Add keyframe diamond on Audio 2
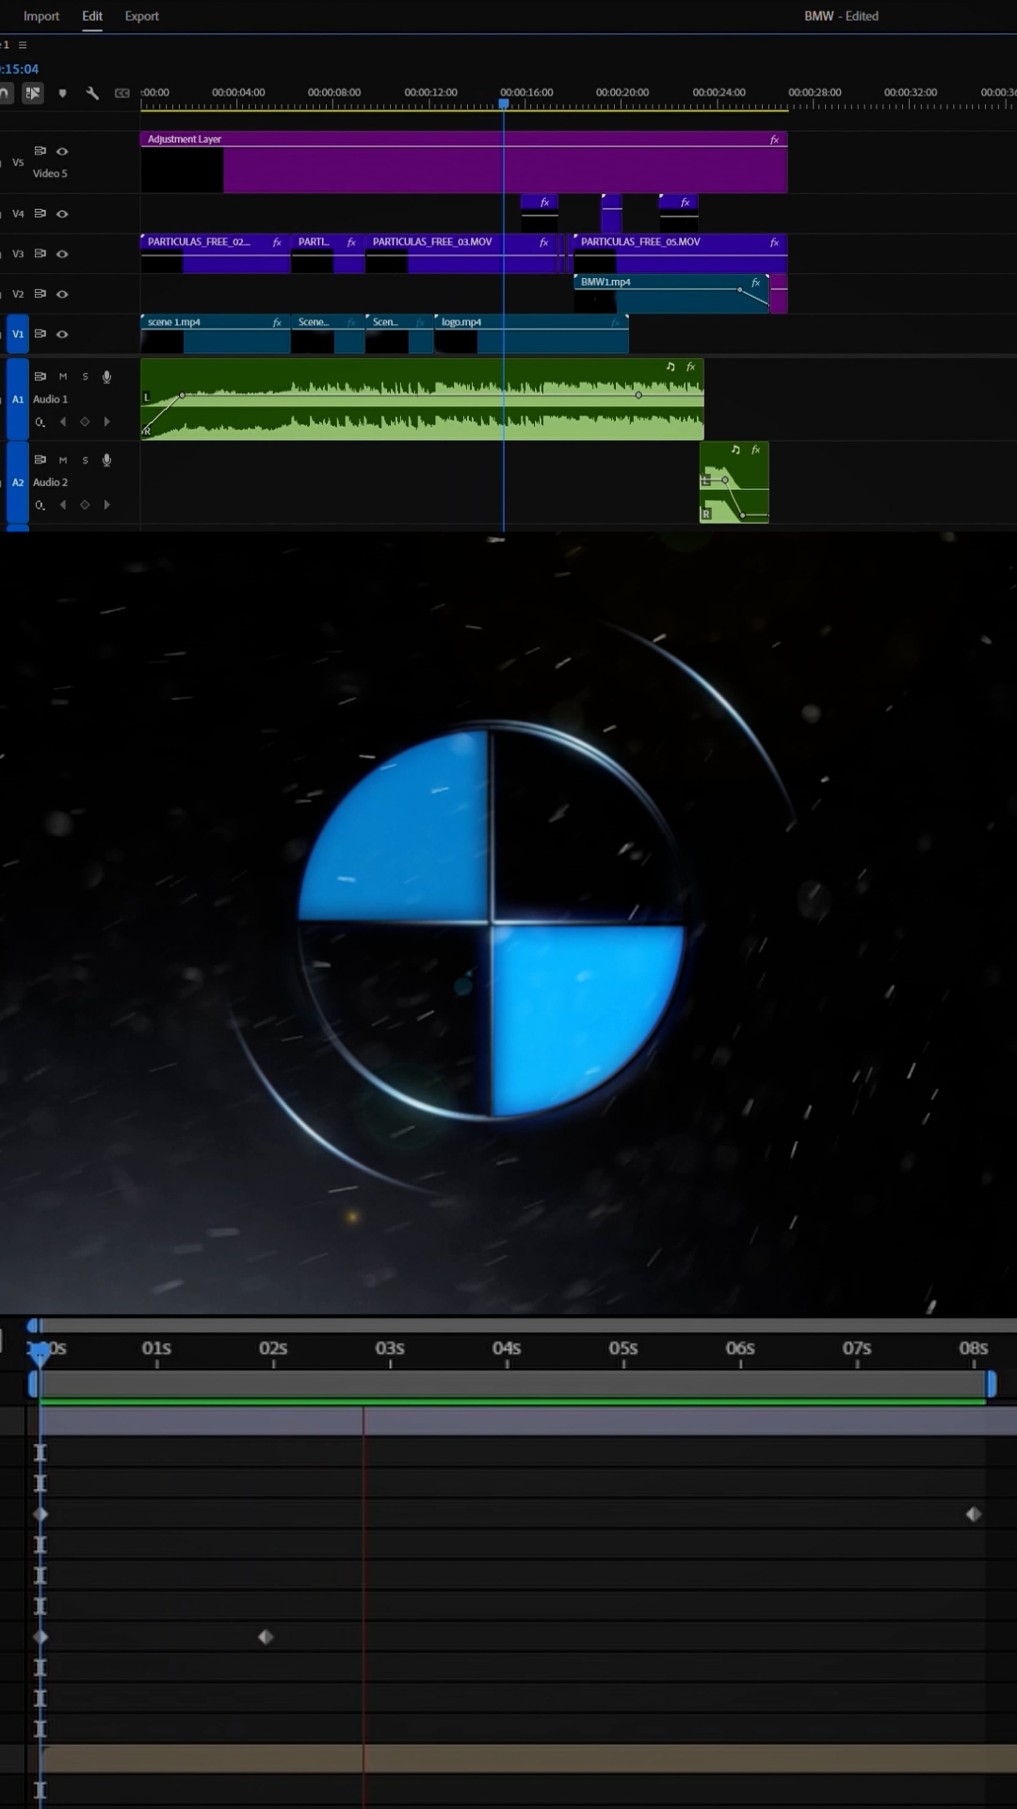The image size is (1017, 1809). tap(85, 505)
